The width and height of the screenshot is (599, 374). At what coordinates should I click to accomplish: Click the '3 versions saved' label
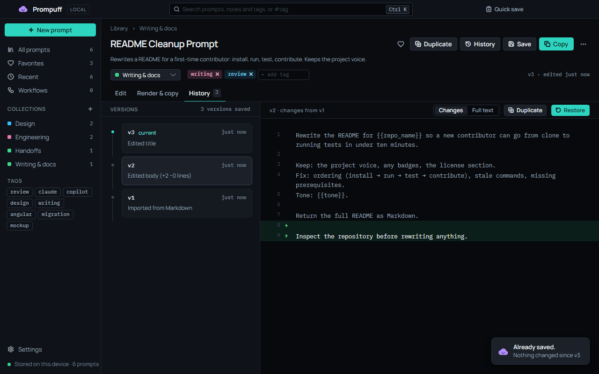click(226, 109)
